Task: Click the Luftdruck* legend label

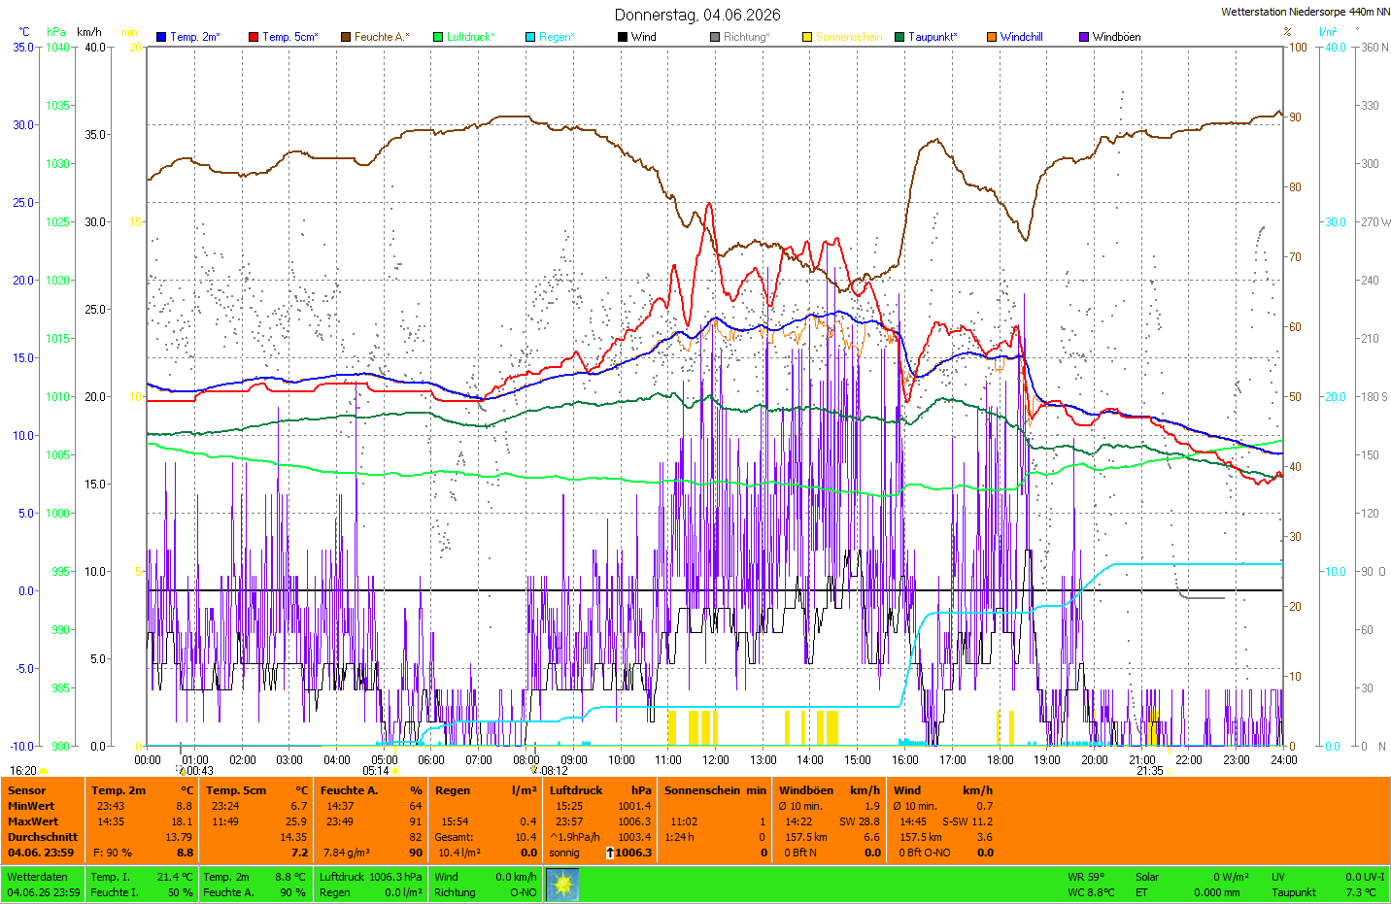Action: (471, 37)
